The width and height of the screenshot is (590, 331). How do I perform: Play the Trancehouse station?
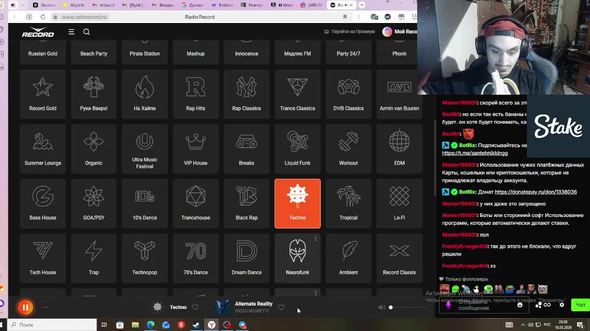[195, 203]
